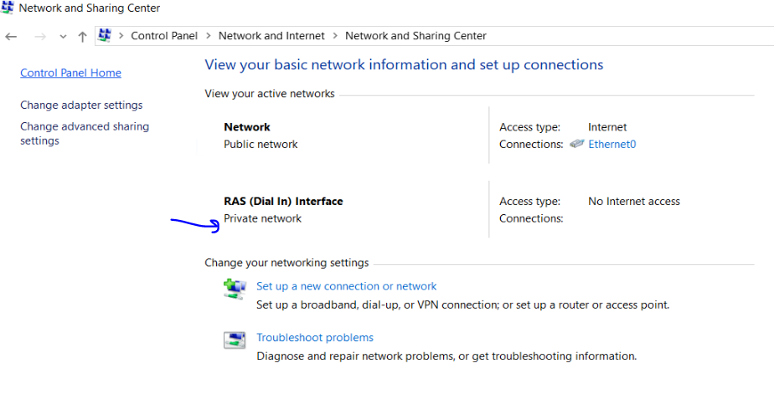
Task: Click 'View your active networks' heading
Action: [x=270, y=94]
